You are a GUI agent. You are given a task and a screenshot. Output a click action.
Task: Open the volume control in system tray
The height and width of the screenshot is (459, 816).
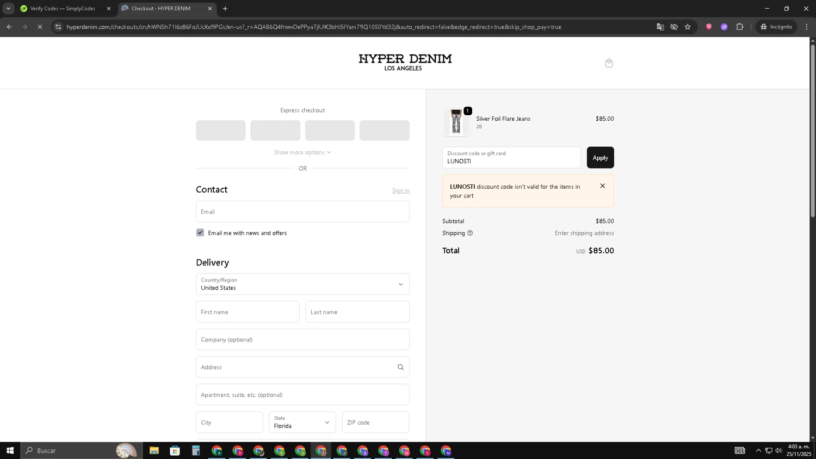pyautogui.click(x=778, y=450)
